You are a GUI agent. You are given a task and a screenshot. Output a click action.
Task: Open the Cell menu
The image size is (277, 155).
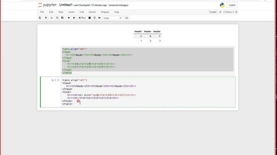81,12
